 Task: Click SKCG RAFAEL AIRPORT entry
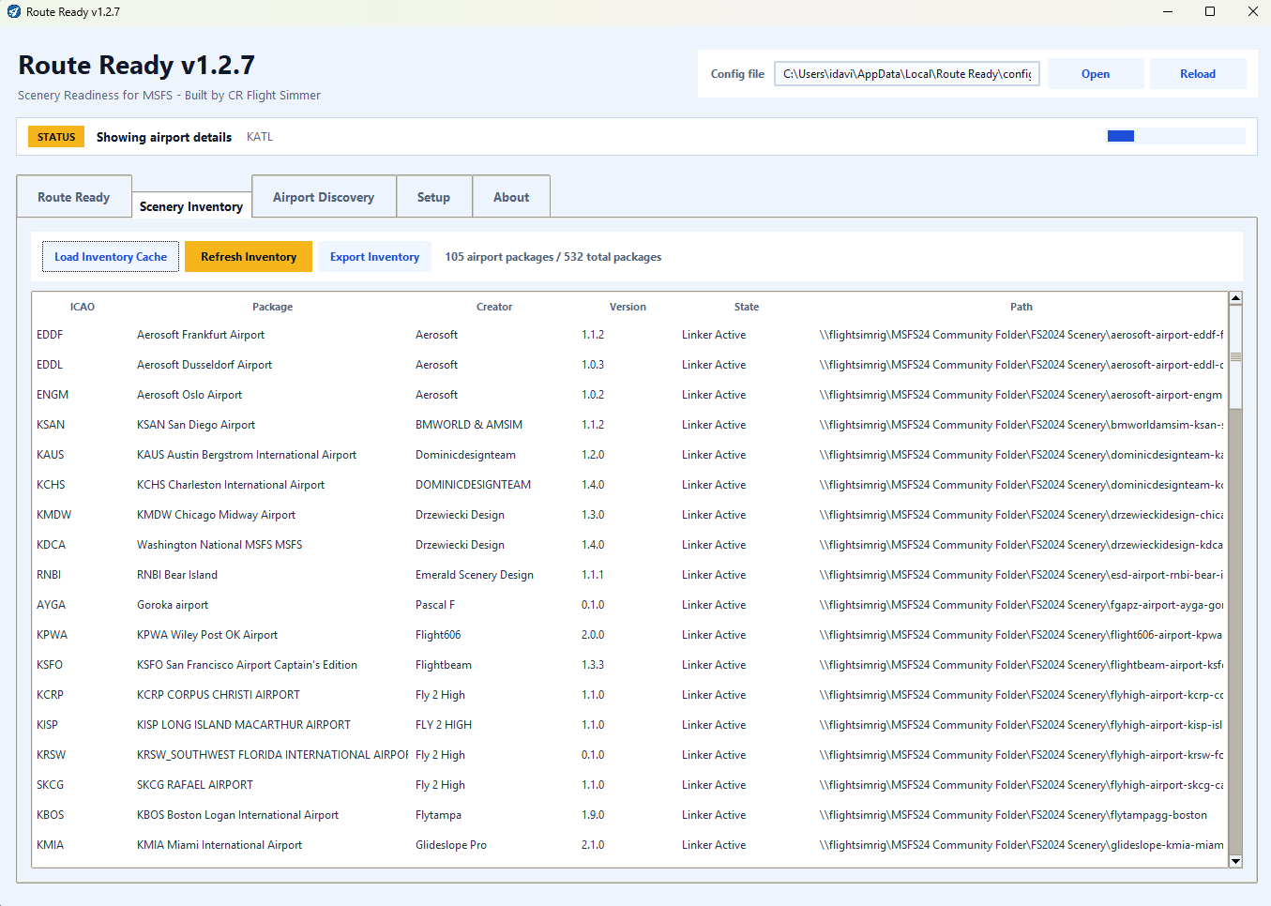point(195,785)
